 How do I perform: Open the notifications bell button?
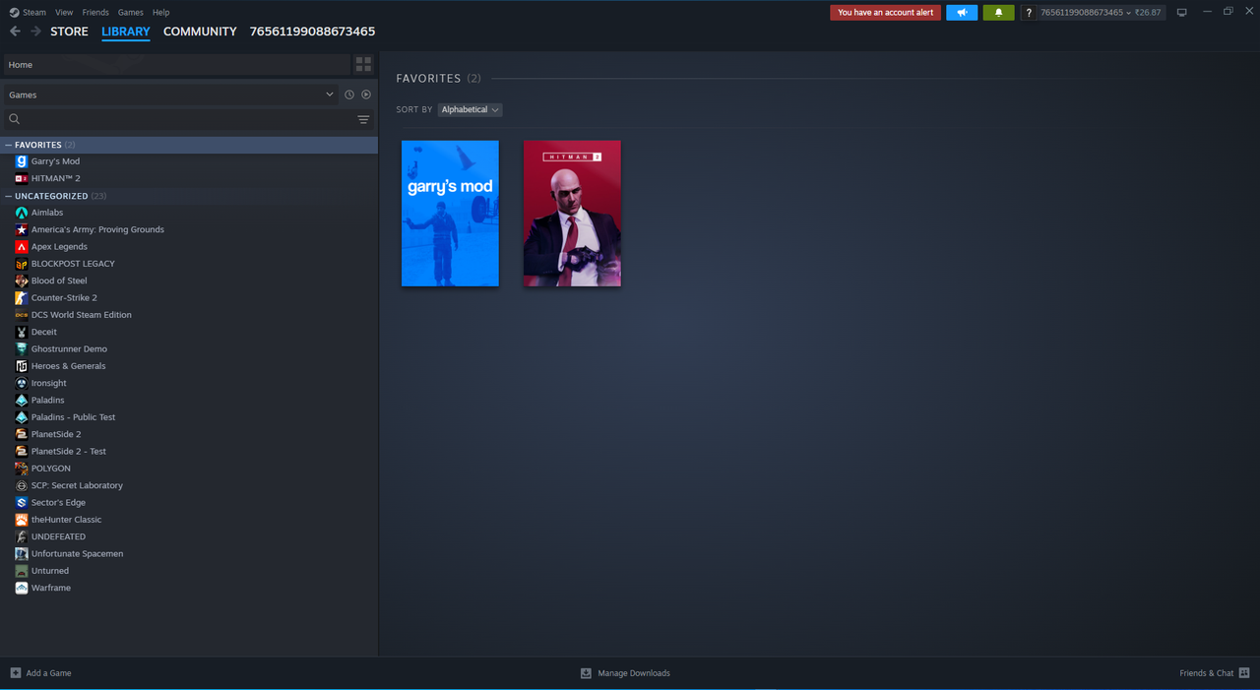coord(998,13)
